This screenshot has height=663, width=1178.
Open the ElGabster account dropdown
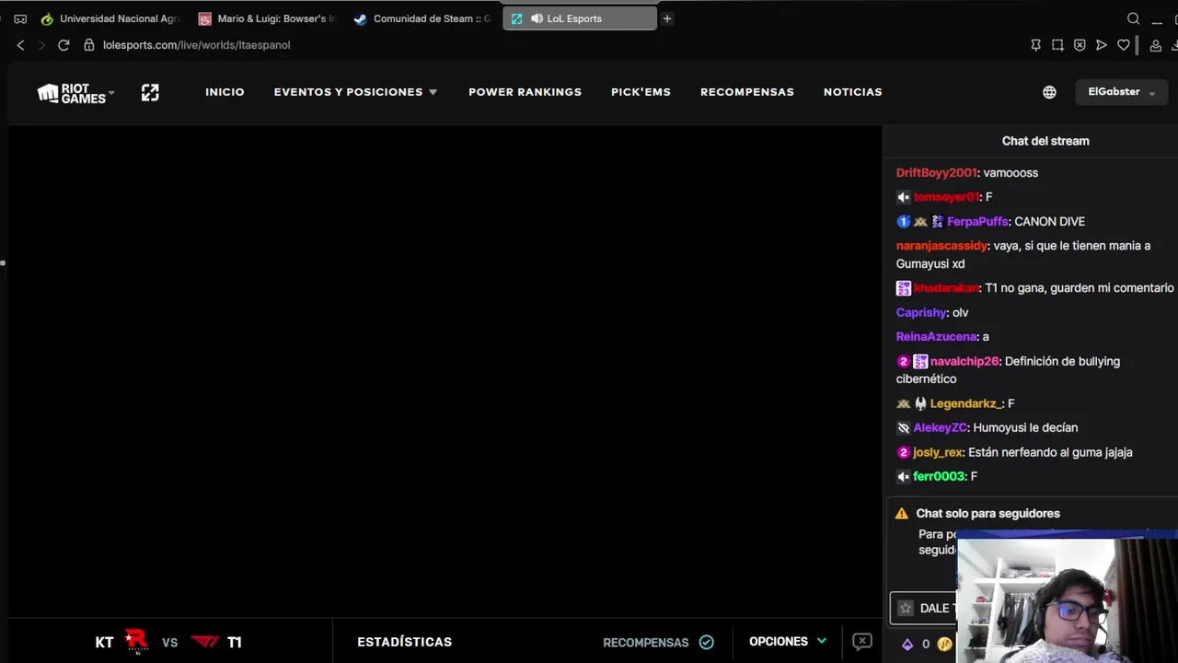1121,92
